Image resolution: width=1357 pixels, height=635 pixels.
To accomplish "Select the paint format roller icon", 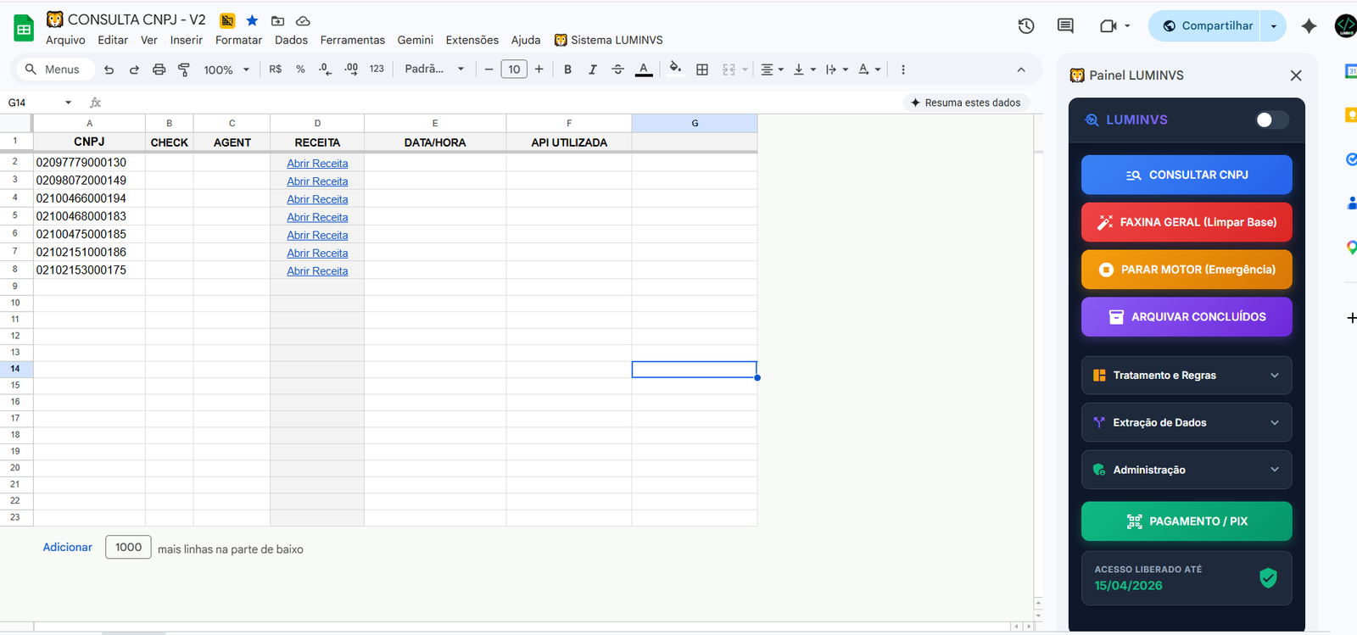I will point(184,70).
